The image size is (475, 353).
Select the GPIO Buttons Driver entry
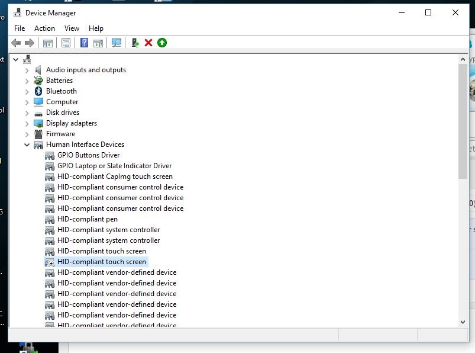(x=86, y=155)
